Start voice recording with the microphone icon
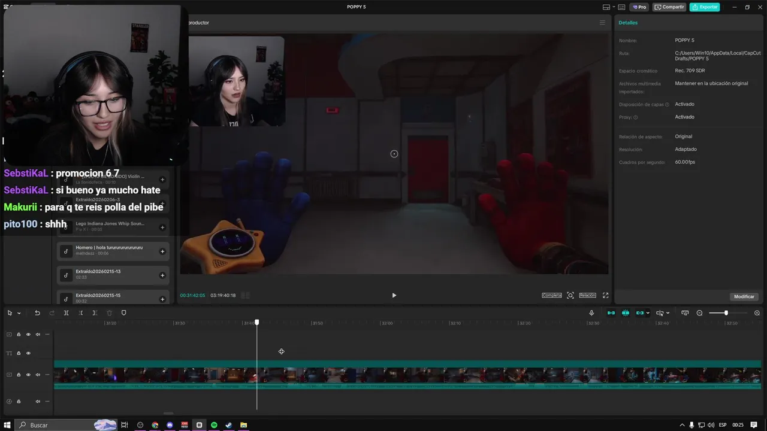This screenshot has width=767, height=431. [591, 313]
